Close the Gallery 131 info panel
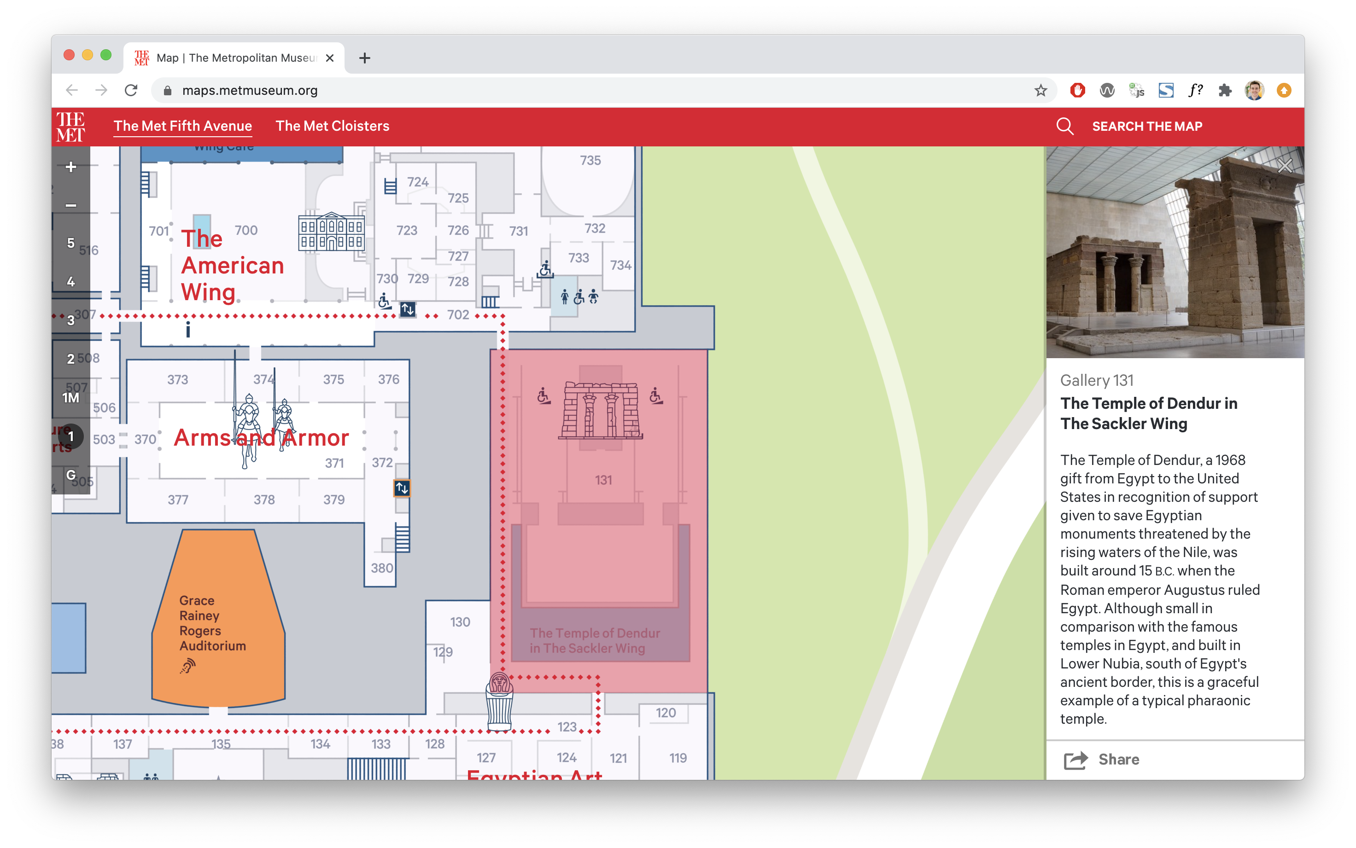This screenshot has height=848, width=1356. pyautogui.click(x=1285, y=165)
